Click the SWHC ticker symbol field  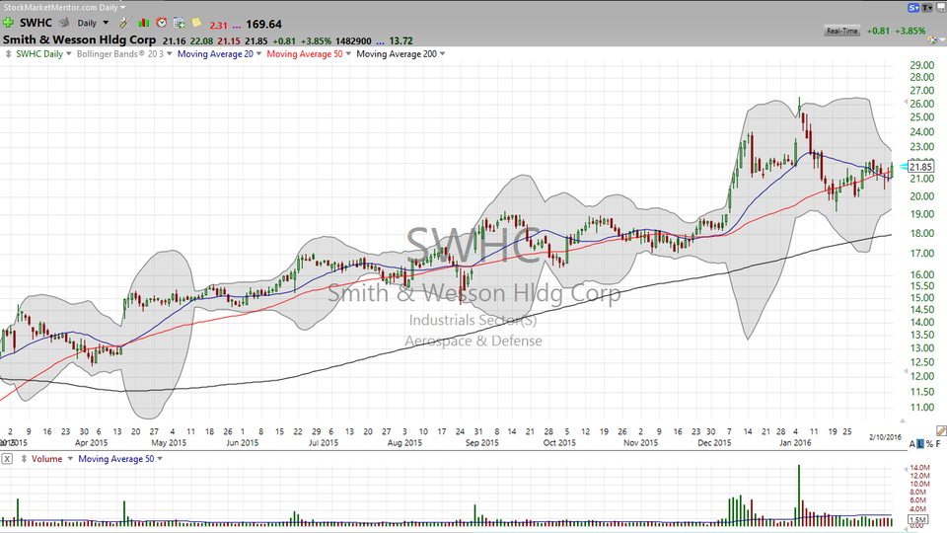coord(36,23)
